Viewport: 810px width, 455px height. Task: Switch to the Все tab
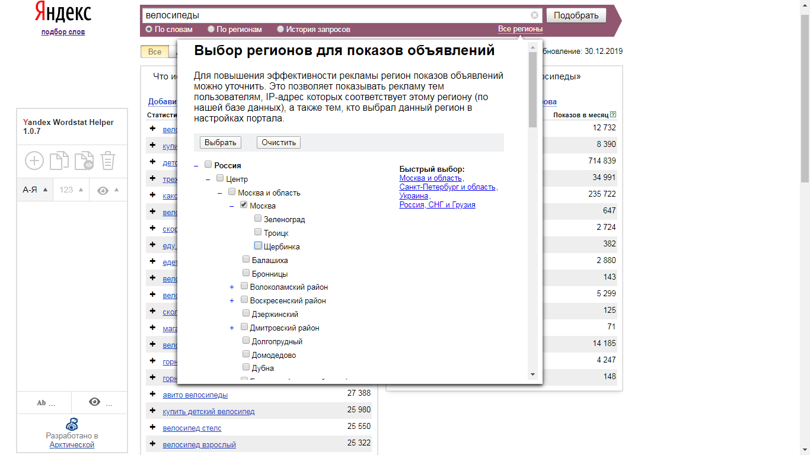click(x=154, y=52)
